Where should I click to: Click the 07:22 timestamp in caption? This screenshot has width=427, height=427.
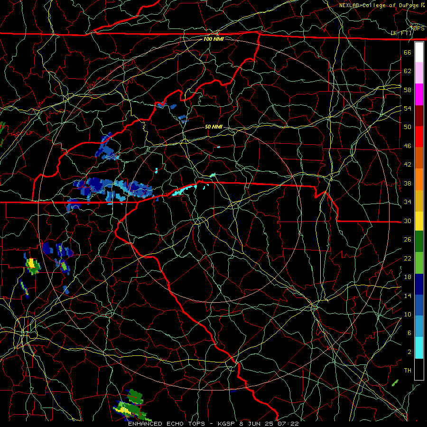tap(288, 424)
